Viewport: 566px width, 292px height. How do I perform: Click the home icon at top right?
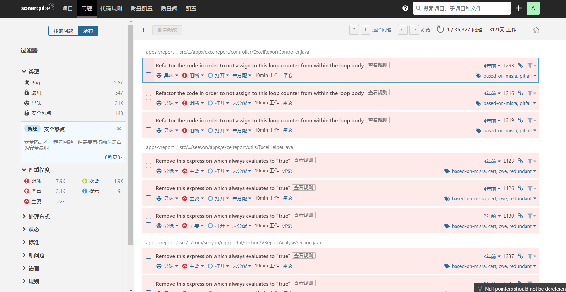(x=536, y=30)
